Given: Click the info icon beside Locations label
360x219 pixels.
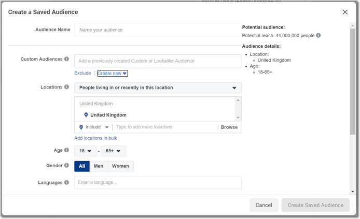Looking at the screenshot, I should point(66,87).
